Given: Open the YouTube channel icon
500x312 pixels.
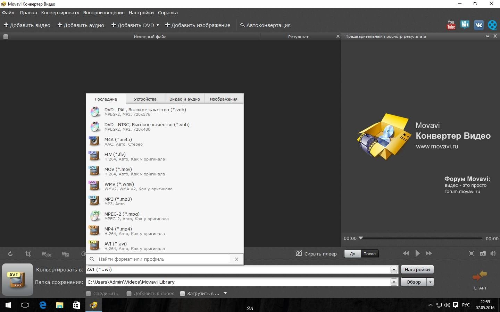Looking at the screenshot, I should point(451,25).
